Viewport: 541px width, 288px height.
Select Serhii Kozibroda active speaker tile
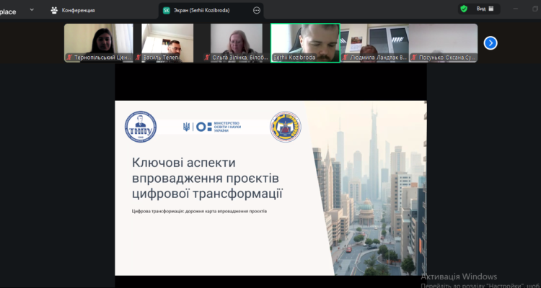305,42
